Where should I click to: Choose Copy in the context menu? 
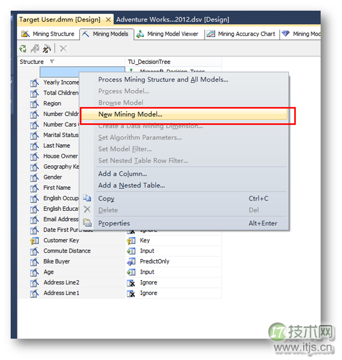pos(106,199)
